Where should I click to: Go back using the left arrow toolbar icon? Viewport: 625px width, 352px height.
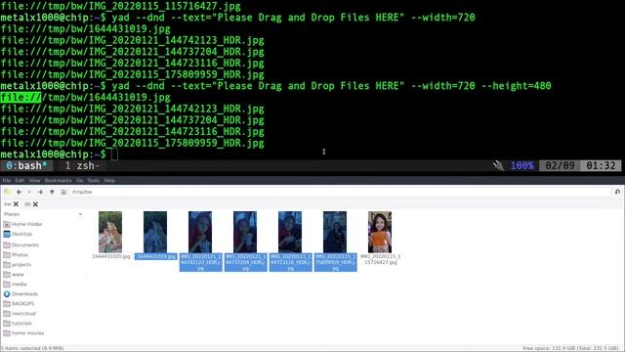point(19,192)
